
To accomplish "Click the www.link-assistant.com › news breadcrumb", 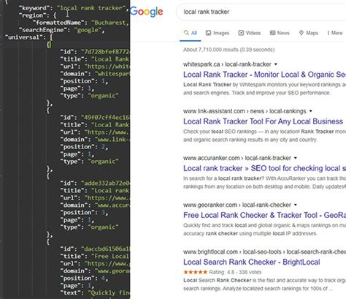I will click(x=245, y=111).
